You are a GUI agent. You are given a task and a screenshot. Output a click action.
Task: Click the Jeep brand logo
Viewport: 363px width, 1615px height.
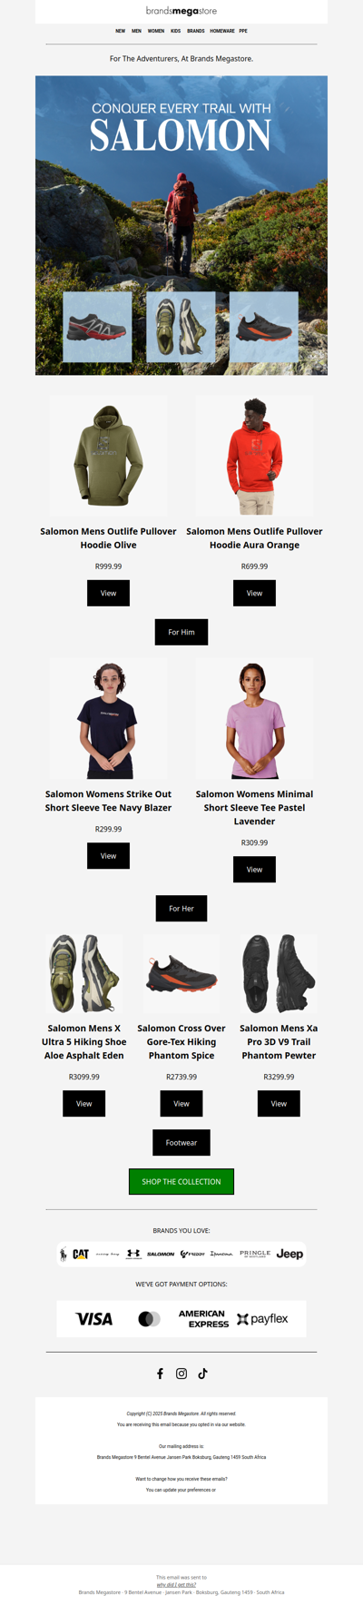click(x=289, y=1254)
